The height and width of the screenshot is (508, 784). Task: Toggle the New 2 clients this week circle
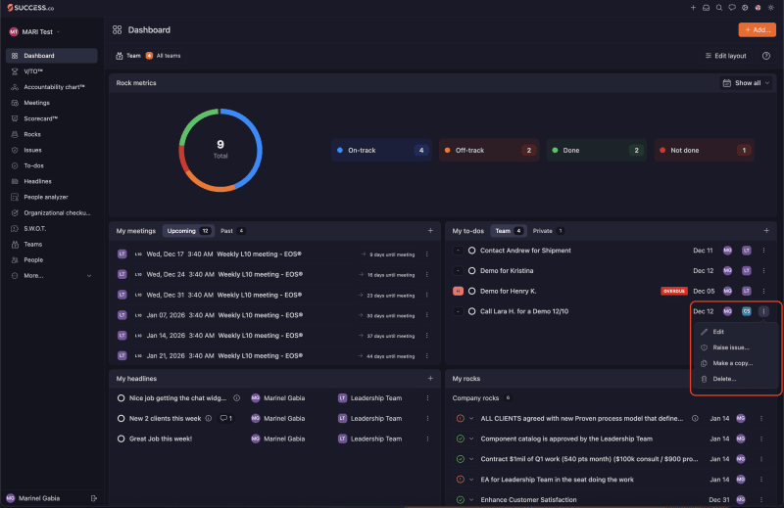tap(121, 419)
